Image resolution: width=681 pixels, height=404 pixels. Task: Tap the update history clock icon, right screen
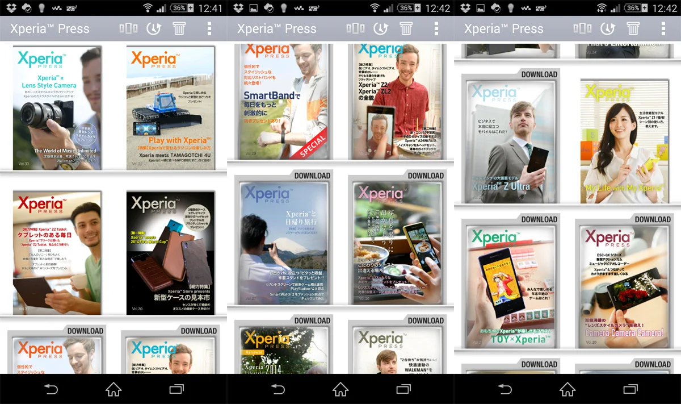(x=607, y=28)
